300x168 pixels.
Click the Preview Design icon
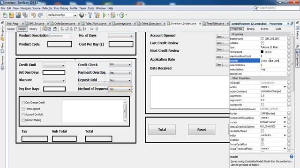click(x=55, y=29)
